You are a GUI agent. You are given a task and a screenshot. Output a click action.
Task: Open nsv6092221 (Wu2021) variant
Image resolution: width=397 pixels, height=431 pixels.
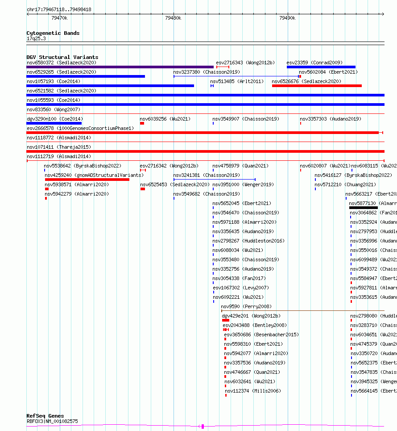click(238, 297)
